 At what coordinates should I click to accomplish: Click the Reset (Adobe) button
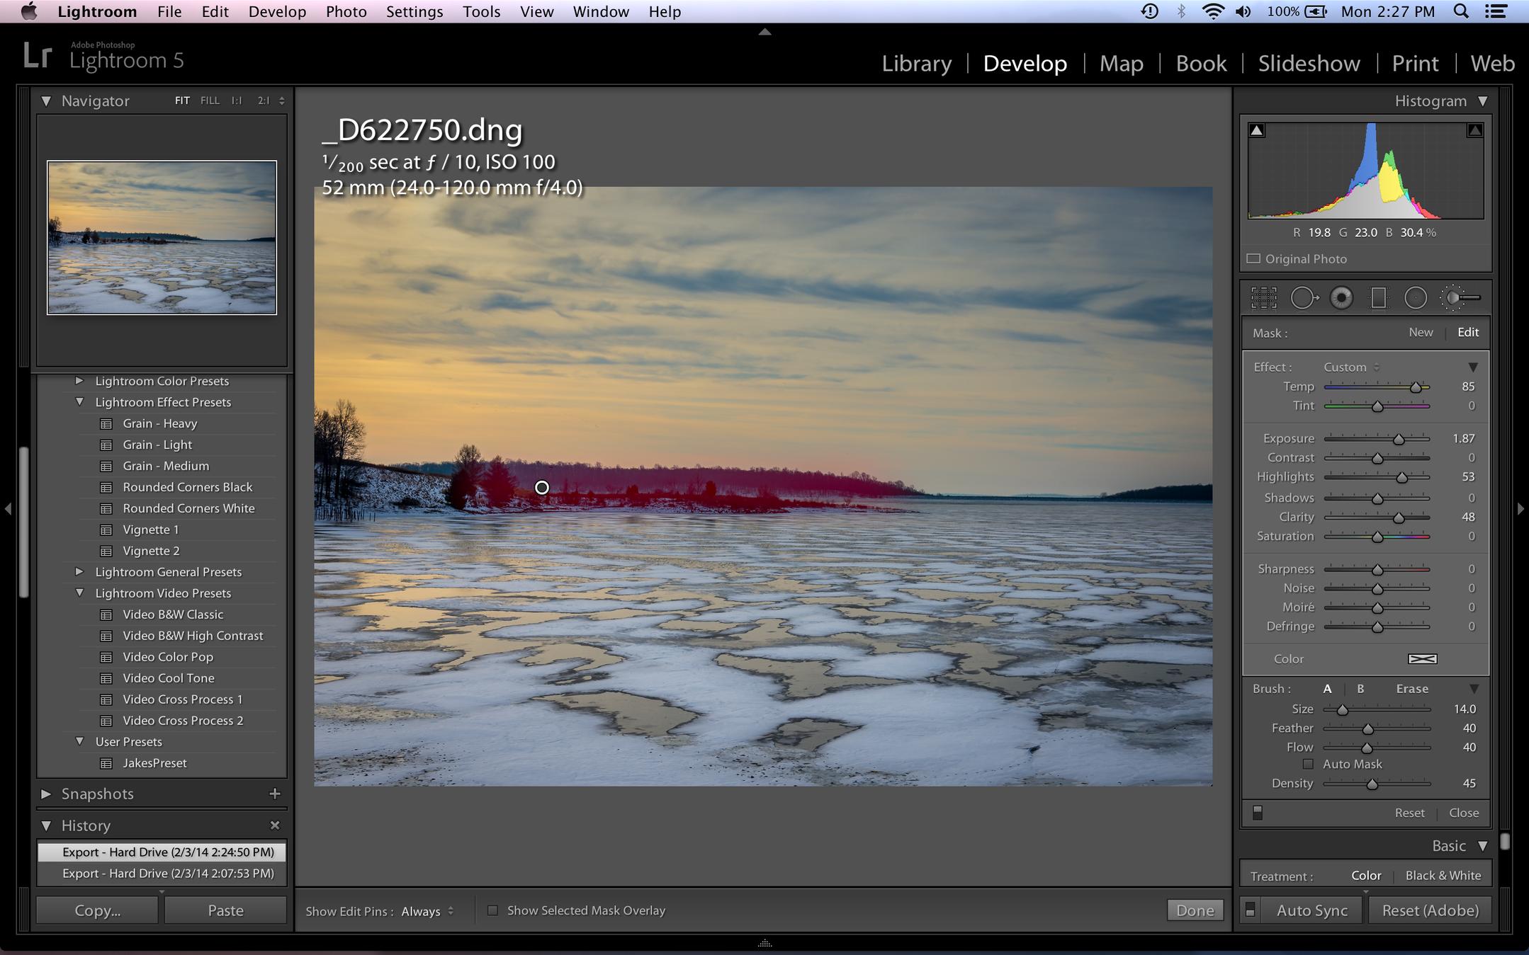(x=1430, y=910)
